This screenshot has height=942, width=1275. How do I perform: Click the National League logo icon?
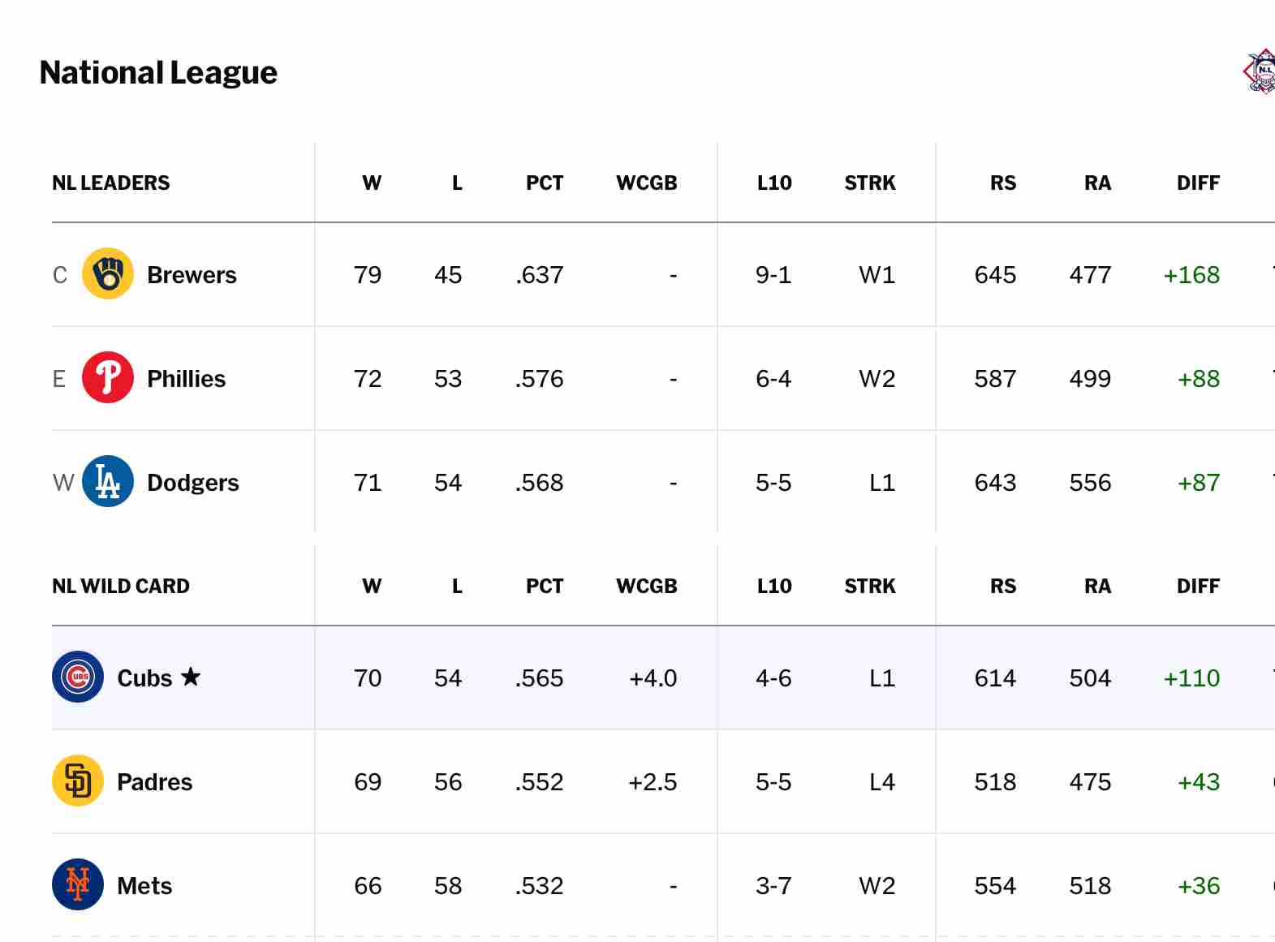tap(1260, 71)
